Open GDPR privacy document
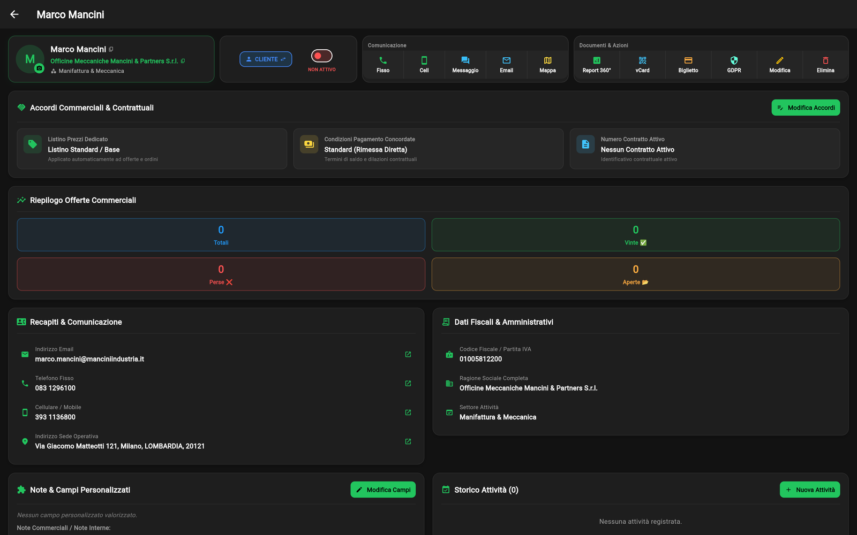 coord(734,65)
